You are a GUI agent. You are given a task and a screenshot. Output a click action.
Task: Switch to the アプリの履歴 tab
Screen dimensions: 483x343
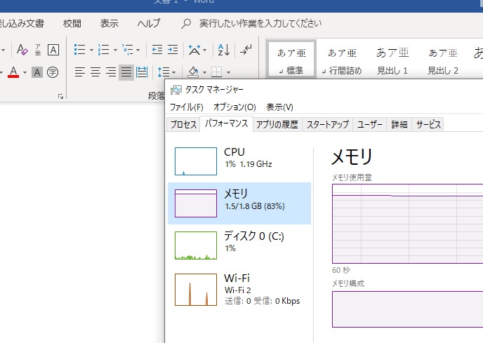[277, 124]
